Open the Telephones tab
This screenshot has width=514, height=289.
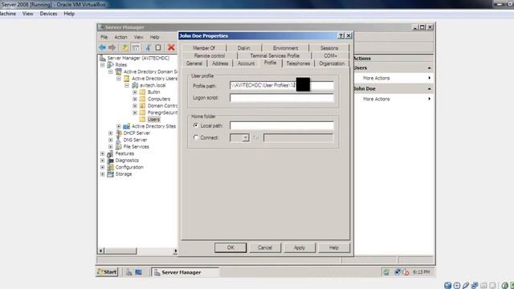click(x=298, y=63)
